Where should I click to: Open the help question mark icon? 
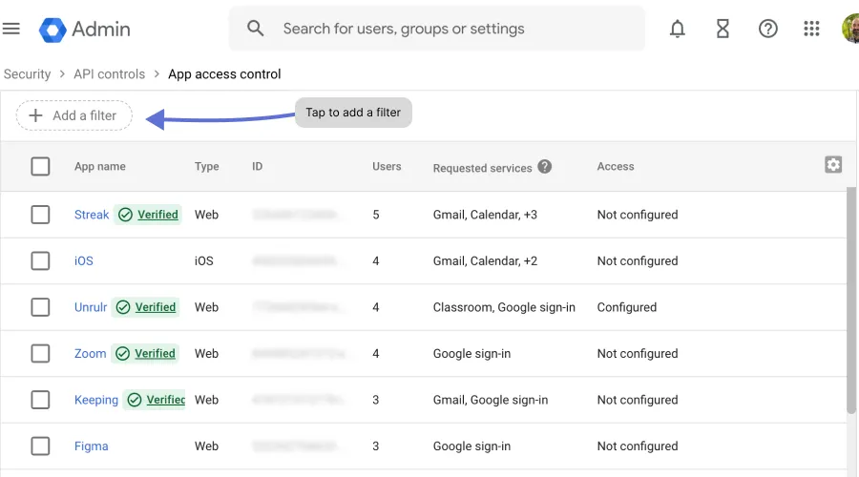(x=767, y=29)
